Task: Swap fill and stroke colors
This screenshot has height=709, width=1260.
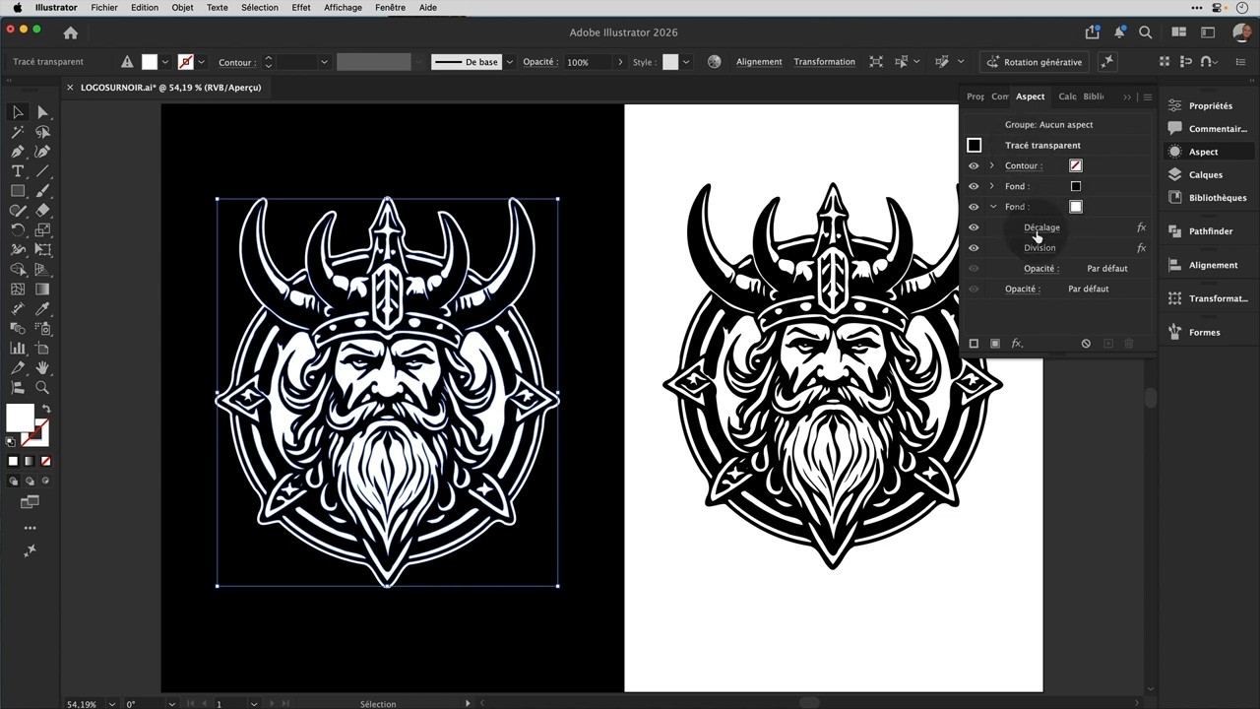Action: pos(45,410)
